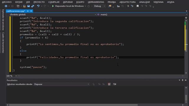
Task: Open the ARCHIVO menu
Action: point(7,2)
